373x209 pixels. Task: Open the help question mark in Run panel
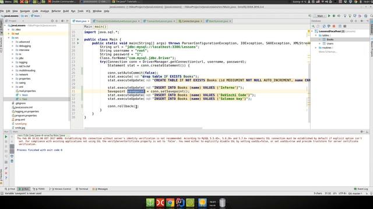pyautogui.click(x=6, y=178)
